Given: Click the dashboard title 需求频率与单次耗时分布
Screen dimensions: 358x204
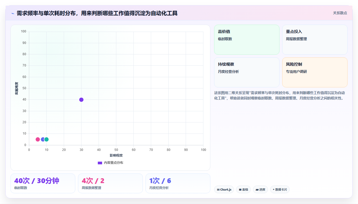Looking at the screenshot, I should (97, 13).
